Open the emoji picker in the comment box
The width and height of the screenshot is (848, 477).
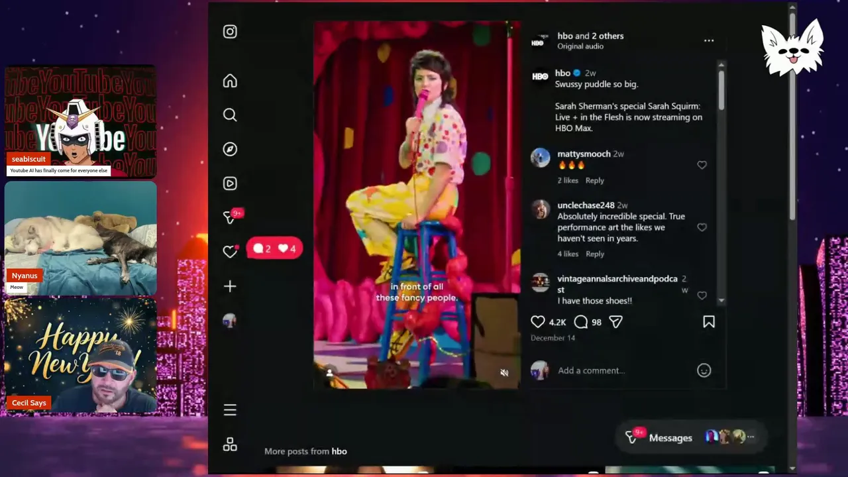point(704,370)
